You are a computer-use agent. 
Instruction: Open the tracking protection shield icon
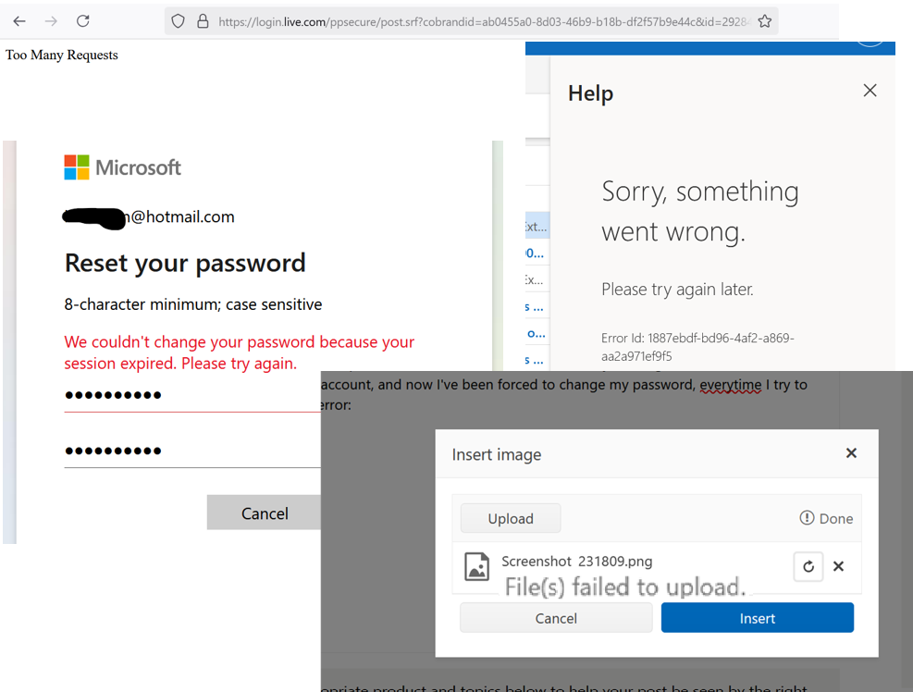[x=176, y=20]
